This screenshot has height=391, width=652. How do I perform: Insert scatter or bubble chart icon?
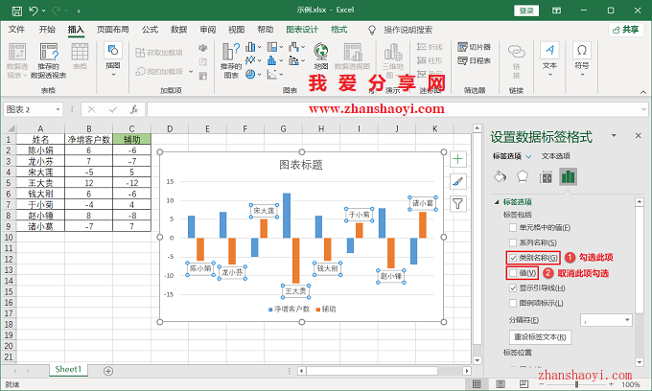pyautogui.click(x=272, y=75)
